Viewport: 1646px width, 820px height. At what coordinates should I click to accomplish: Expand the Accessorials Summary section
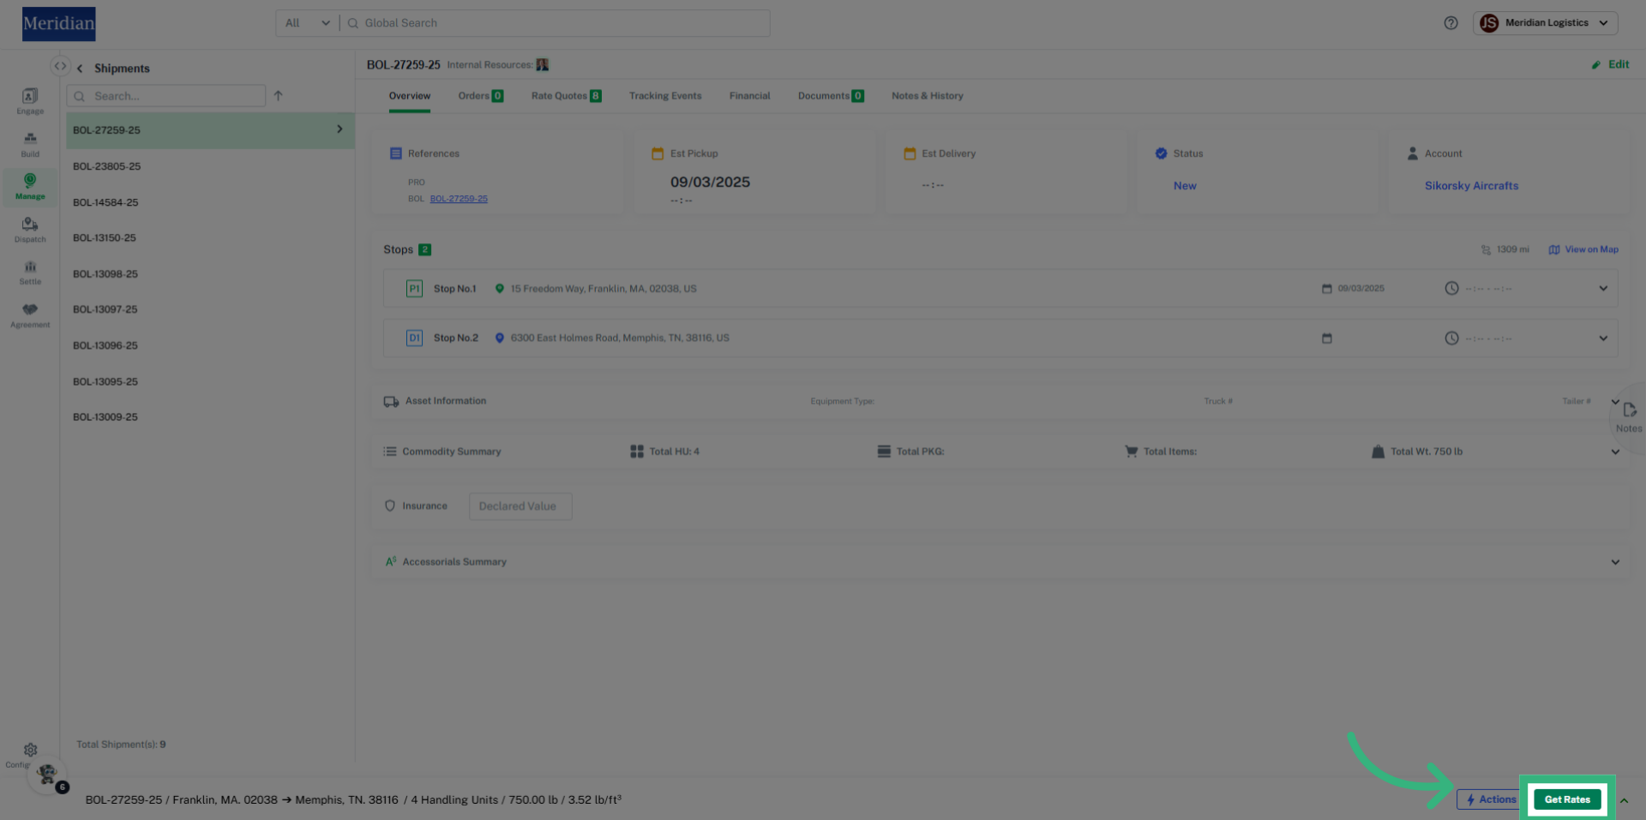click(1615, 562)
